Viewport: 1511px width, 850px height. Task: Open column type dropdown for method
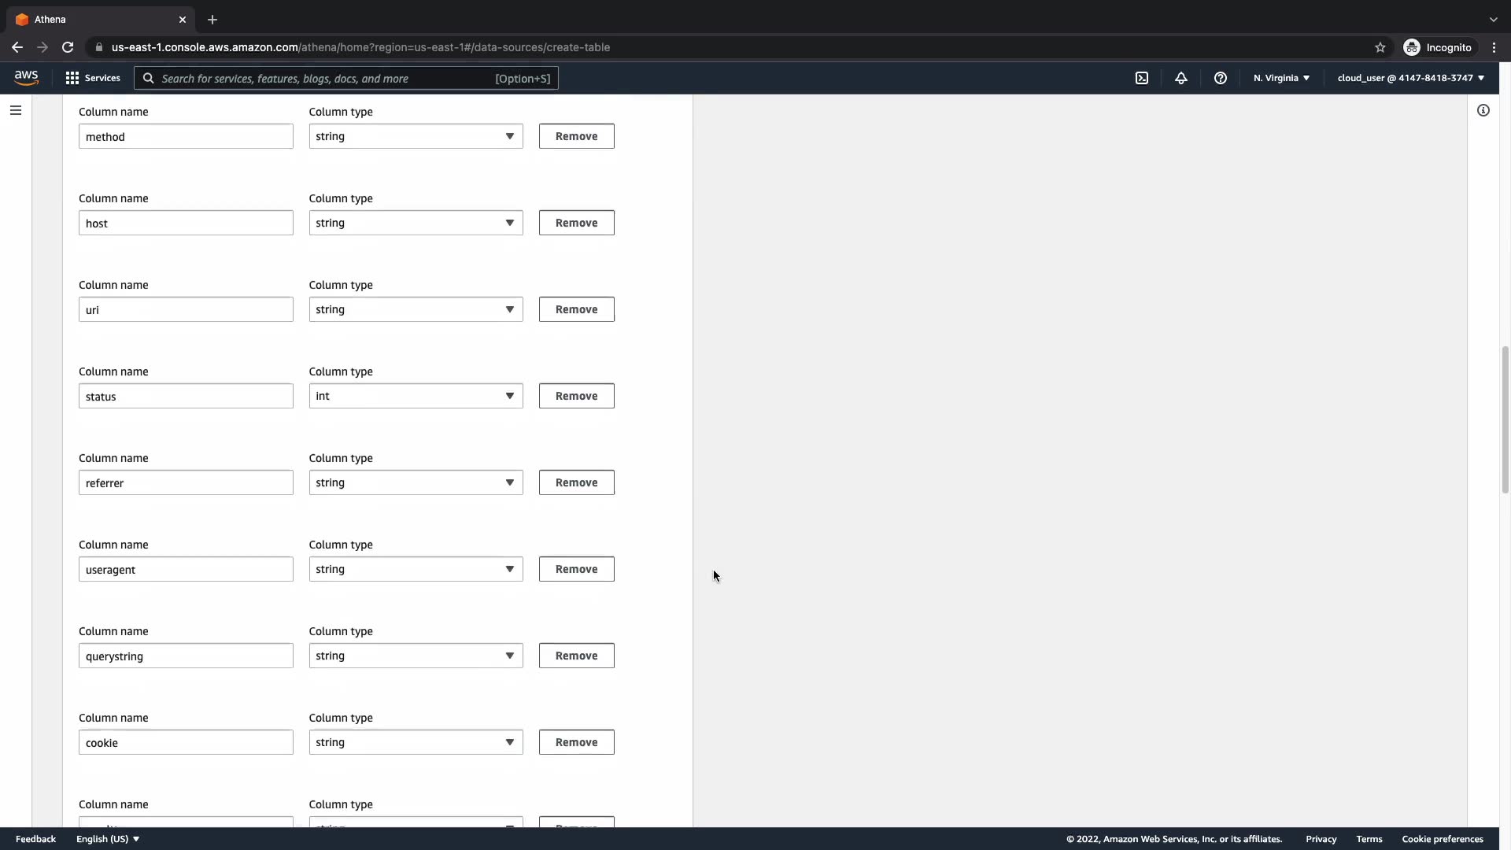(416, 136)
